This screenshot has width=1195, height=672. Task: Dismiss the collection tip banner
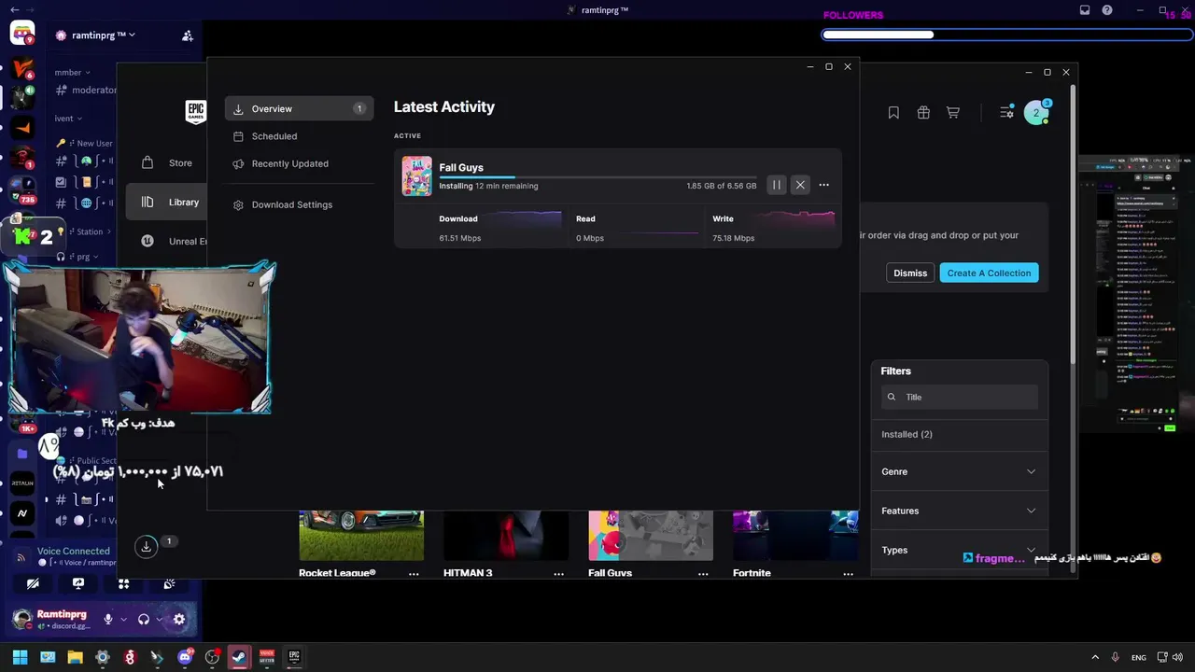coord(910,273)
